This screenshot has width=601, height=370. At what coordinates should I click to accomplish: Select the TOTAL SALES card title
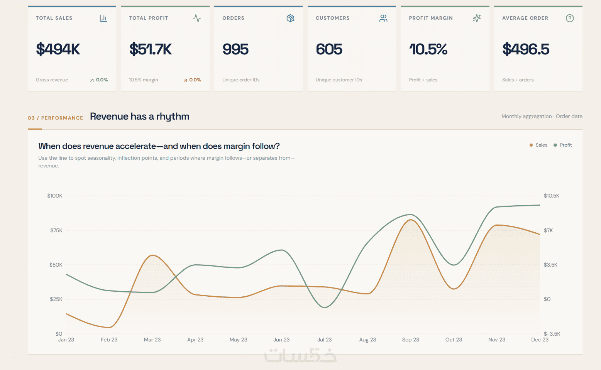pos(54,18)
